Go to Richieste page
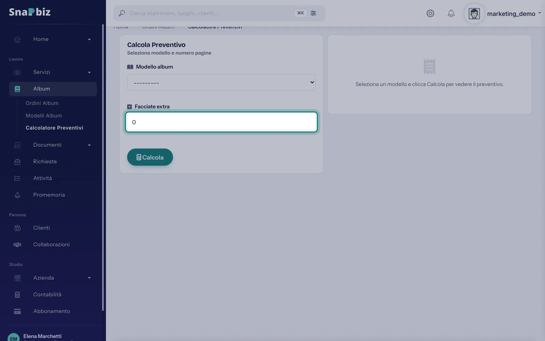This screenshot has width=545, height=341. pos(45,162)
